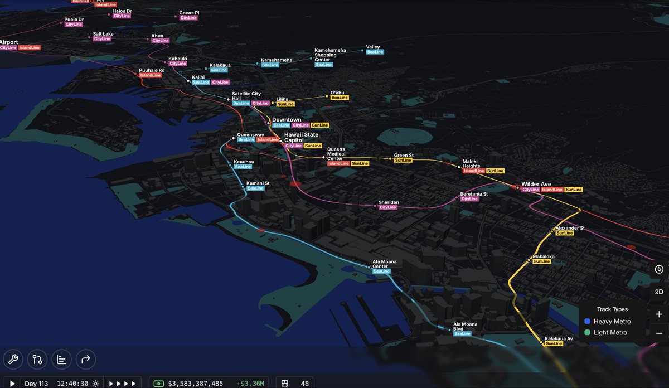
Task: Click IslandLine tag under Airport
Action: pyautogui.click(x=30, y=48)
